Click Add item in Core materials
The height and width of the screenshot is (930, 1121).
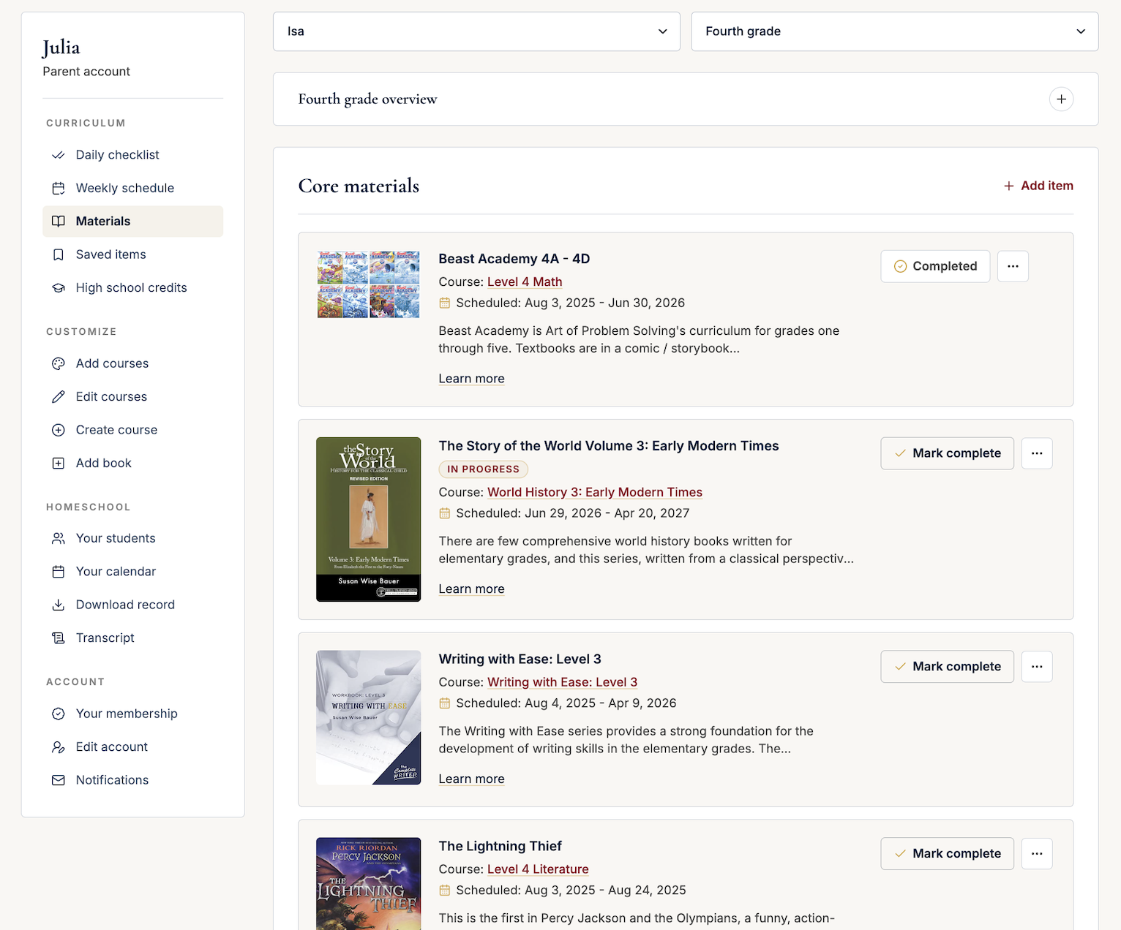[x=1038, y=186]
